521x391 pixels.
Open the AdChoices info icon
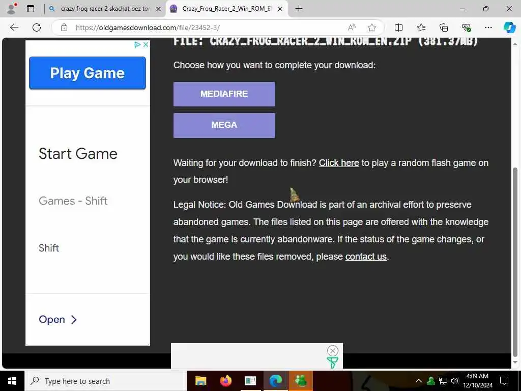tap(137, 45)
